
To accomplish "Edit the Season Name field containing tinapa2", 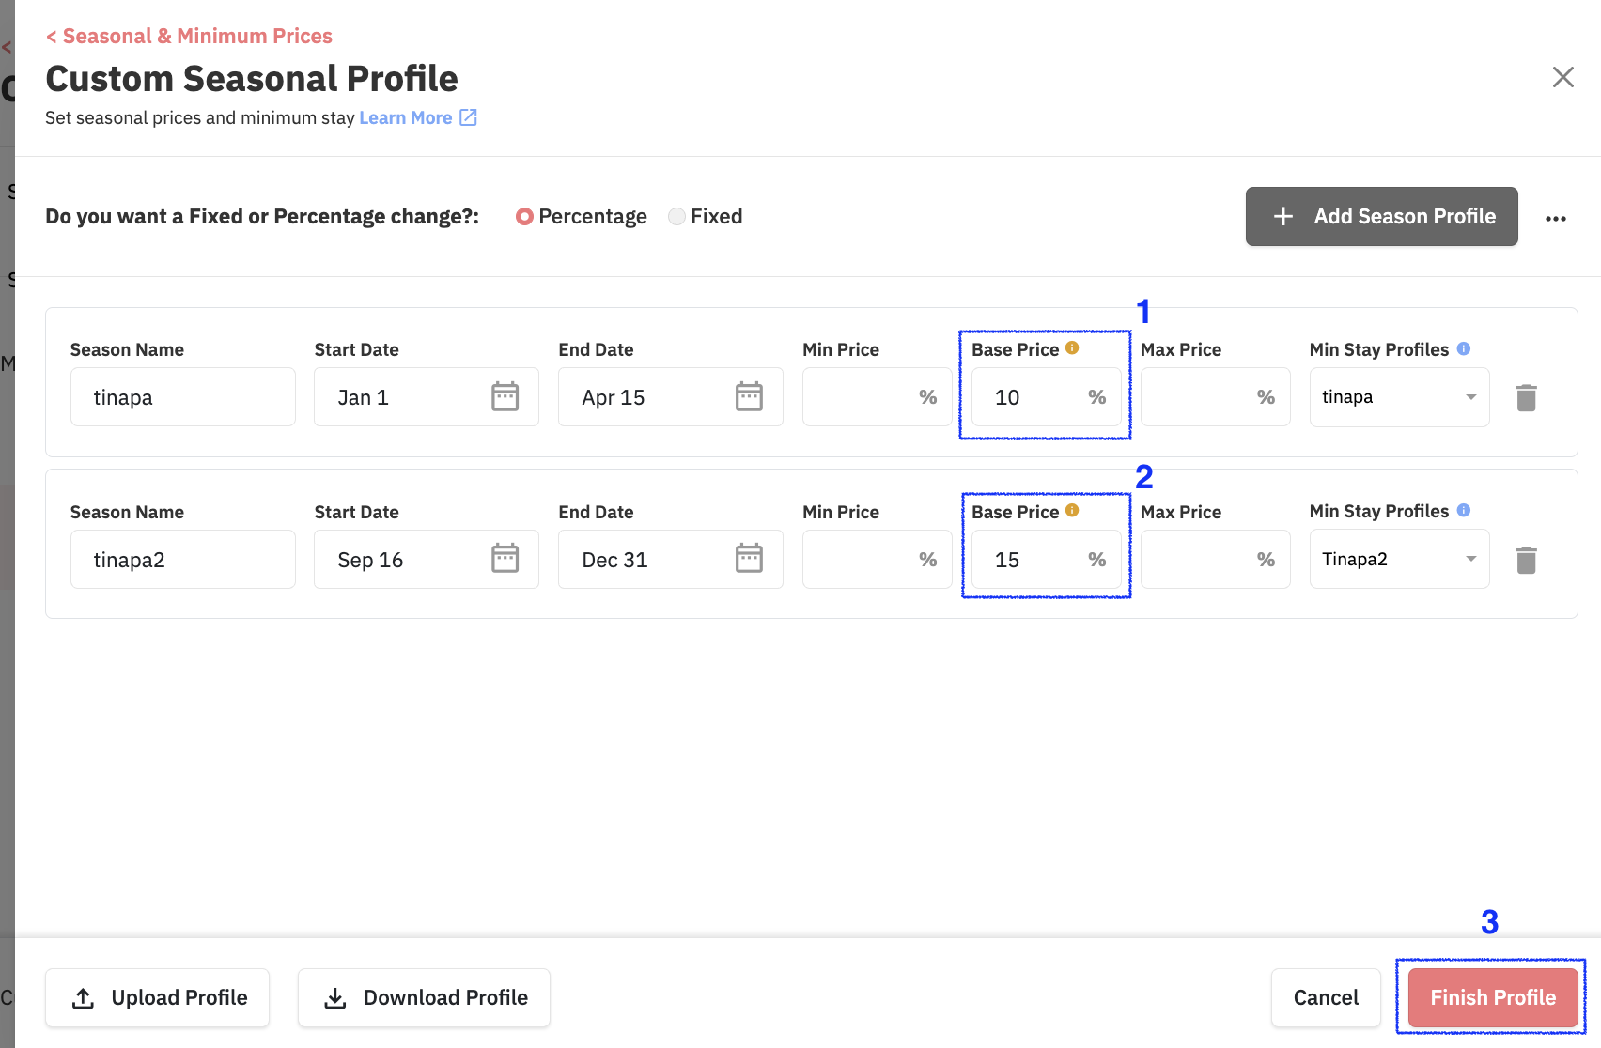I will tap(183, 560).
